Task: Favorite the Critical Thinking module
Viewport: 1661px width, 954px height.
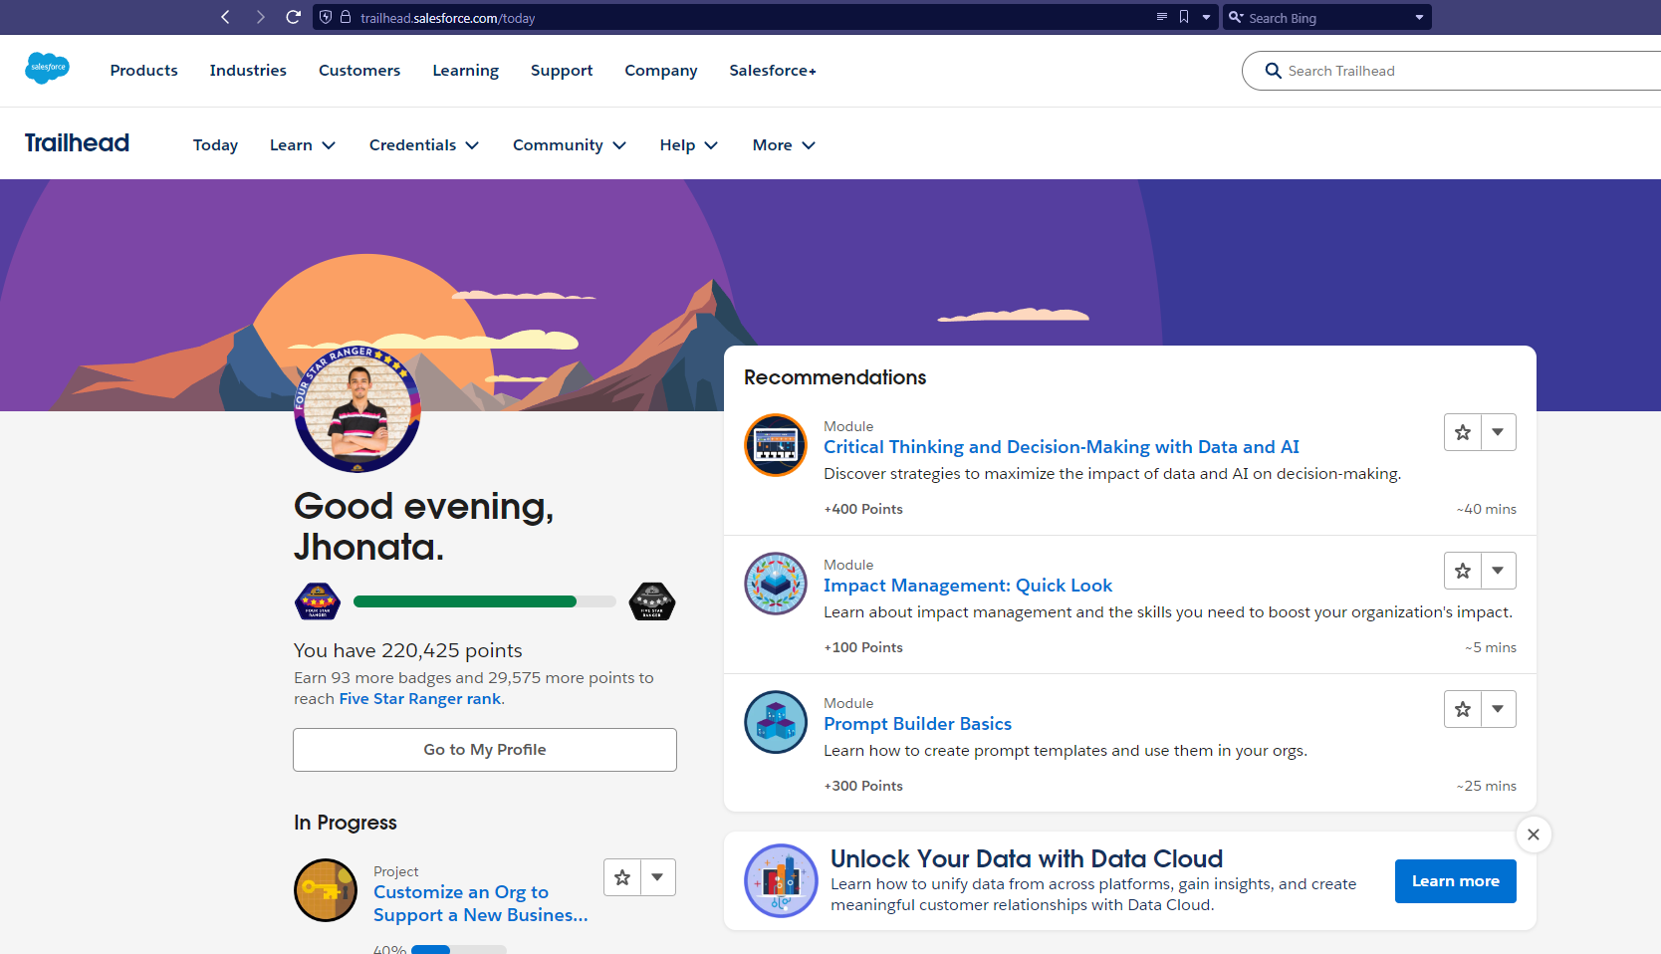Action: coord(1462,432)
